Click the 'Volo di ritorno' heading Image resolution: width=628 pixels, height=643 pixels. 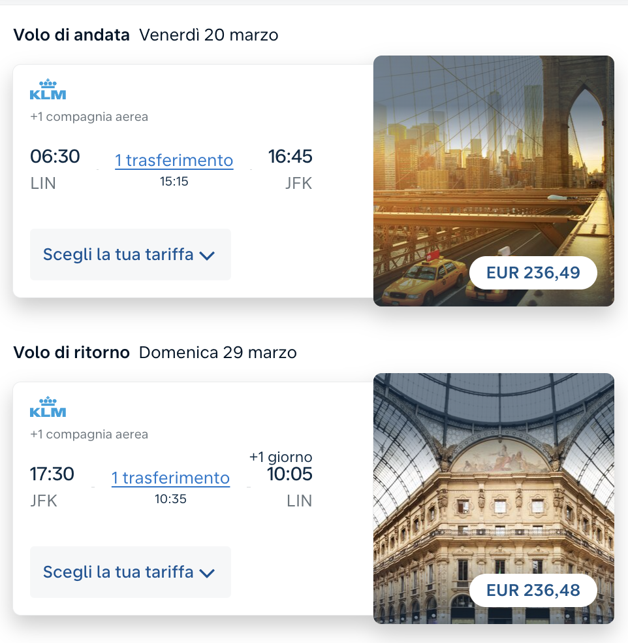point(72,353)
